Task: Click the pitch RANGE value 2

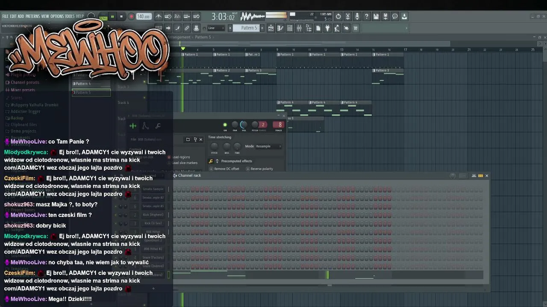Action: pyautogui.click(x=263, y=125)
